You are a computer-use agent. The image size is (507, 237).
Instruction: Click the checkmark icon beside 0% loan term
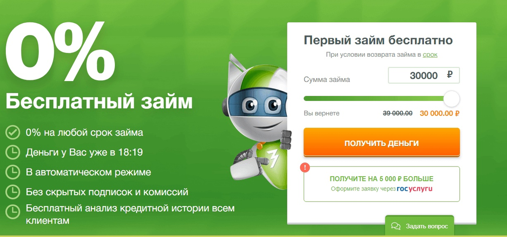click(13, 132)
